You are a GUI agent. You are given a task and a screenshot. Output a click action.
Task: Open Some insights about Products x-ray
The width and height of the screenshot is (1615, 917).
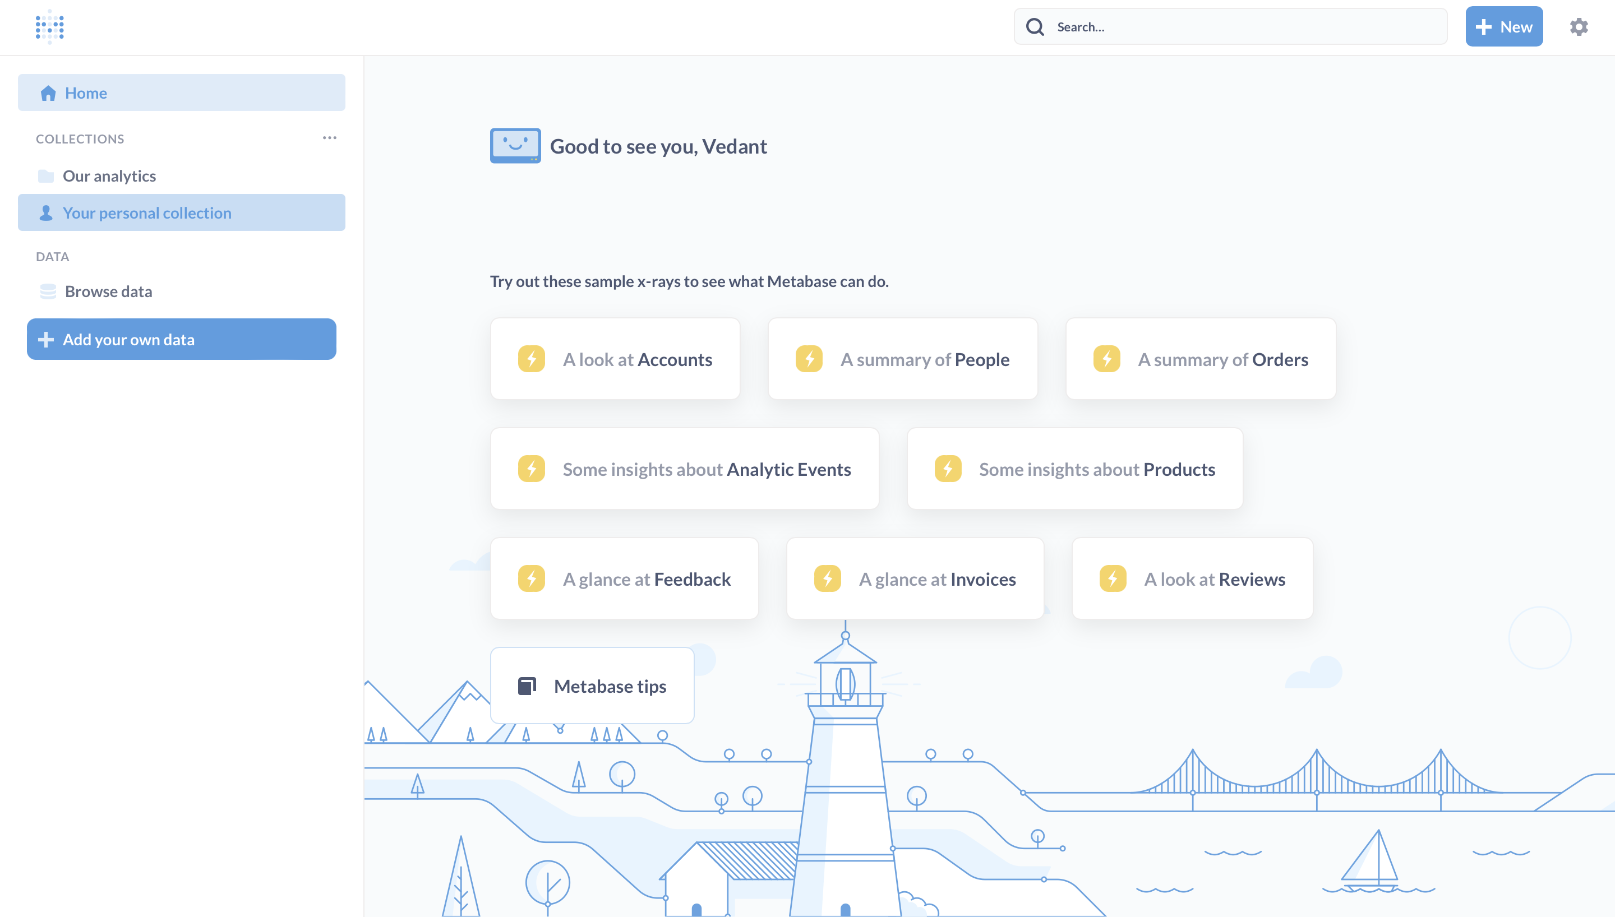coord(1074,469)
